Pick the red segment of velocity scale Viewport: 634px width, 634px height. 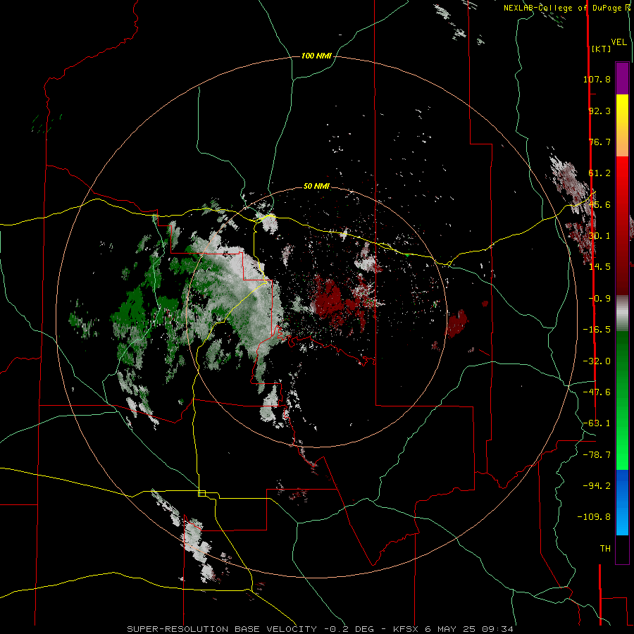point(622,225)
